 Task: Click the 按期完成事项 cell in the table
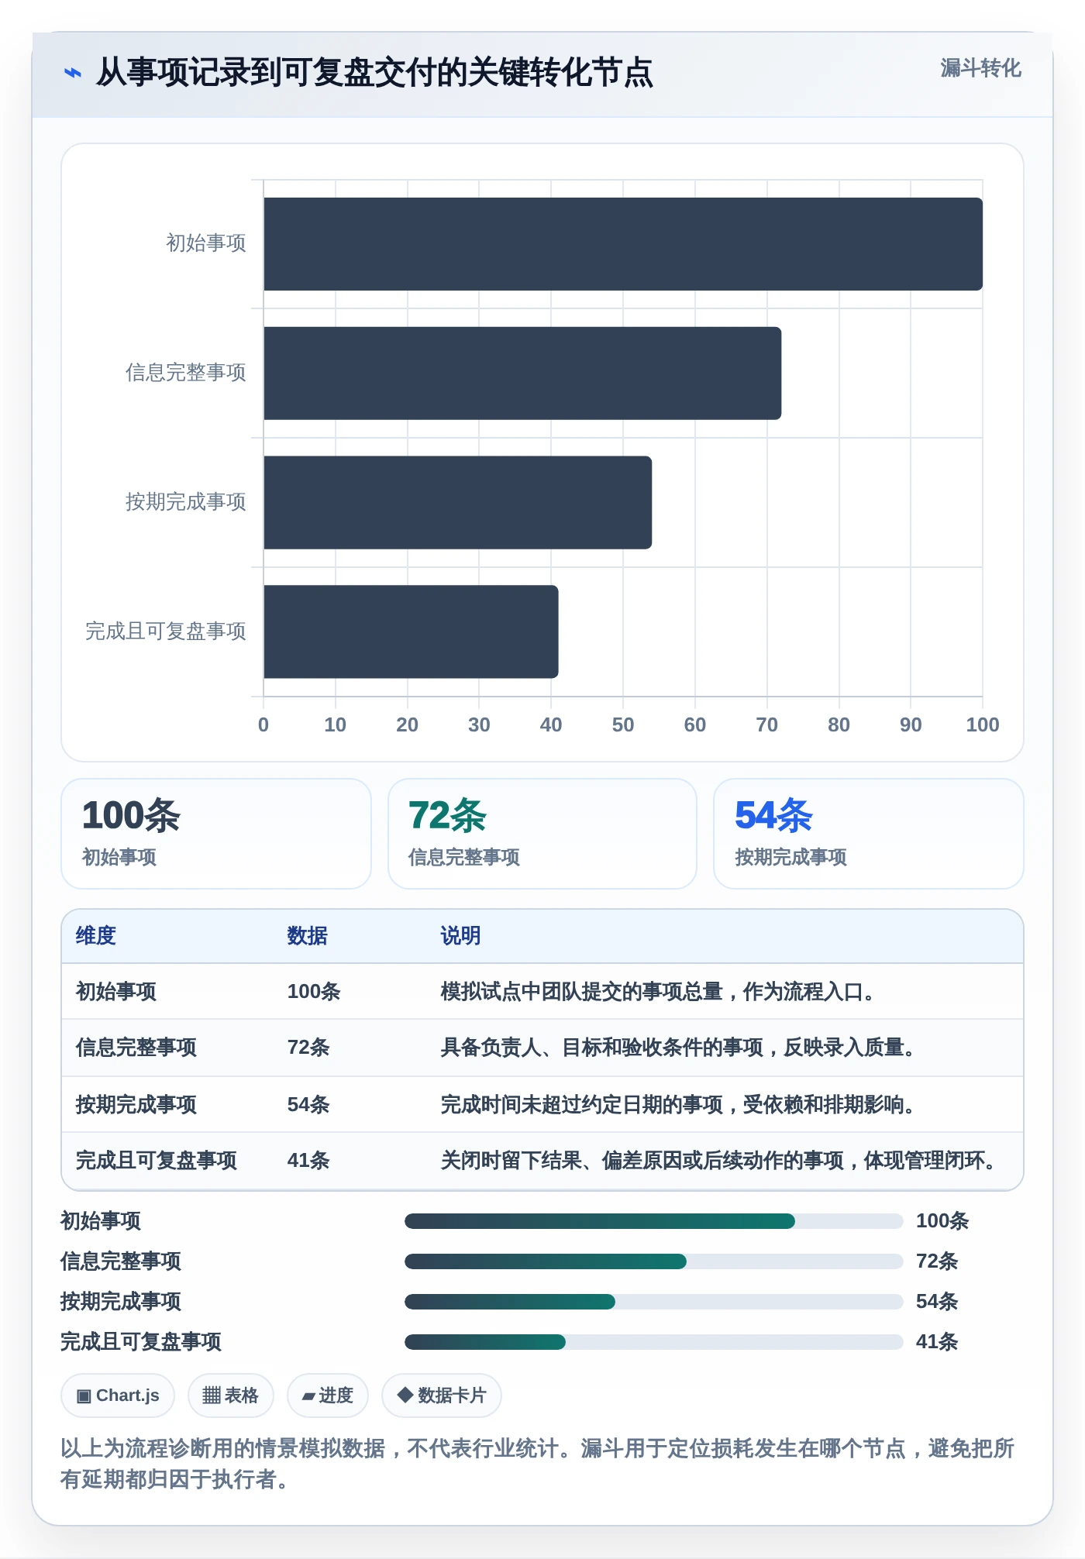(136, 1104)
